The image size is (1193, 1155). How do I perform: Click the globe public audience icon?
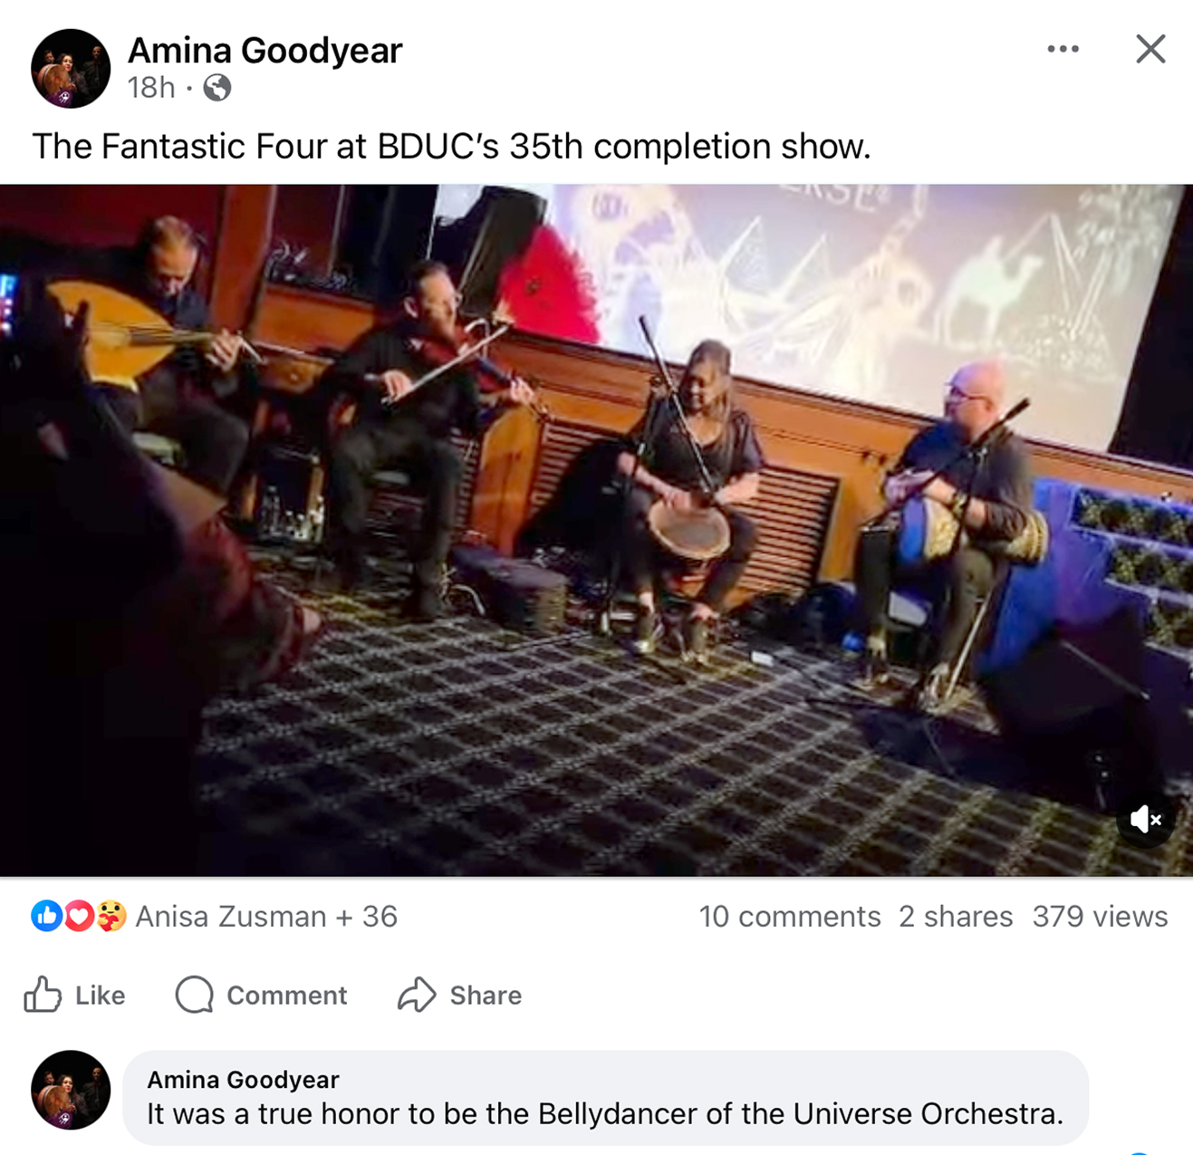point(217,88)
